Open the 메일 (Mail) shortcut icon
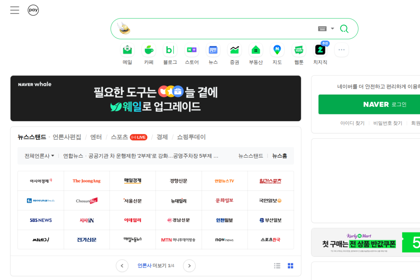The height and width of the screenshot is (280, 420). 127,50
